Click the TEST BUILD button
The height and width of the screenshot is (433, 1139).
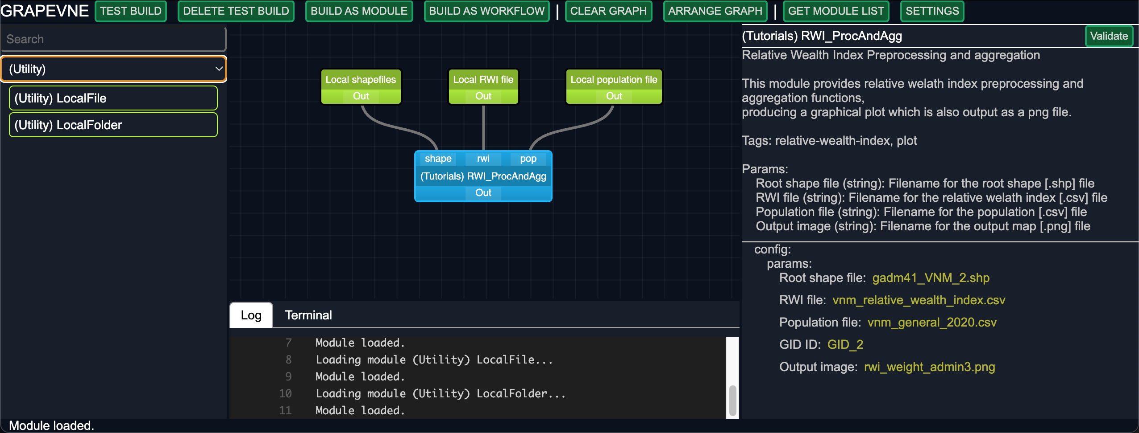point(131,11)
